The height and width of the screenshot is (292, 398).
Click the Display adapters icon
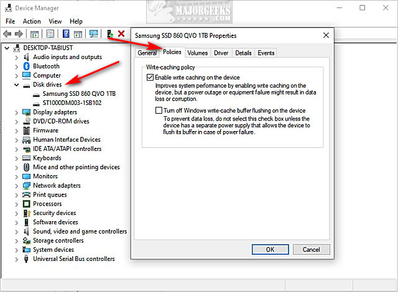[x=26, y=112]
